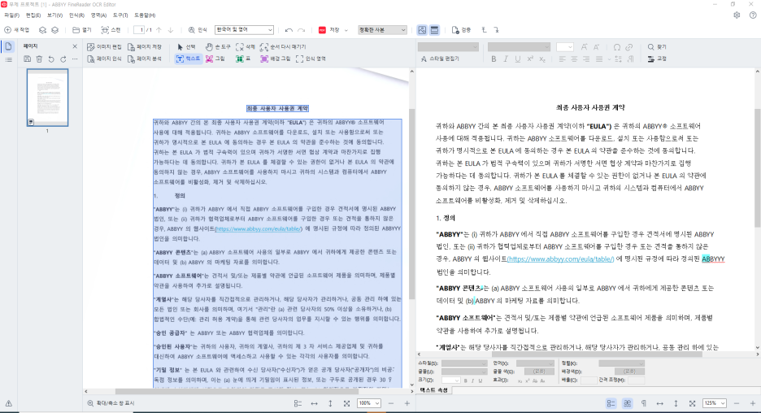Close the 페이지 panel
The width and height of the screenshot is (761, 413).
pos(75,46)
